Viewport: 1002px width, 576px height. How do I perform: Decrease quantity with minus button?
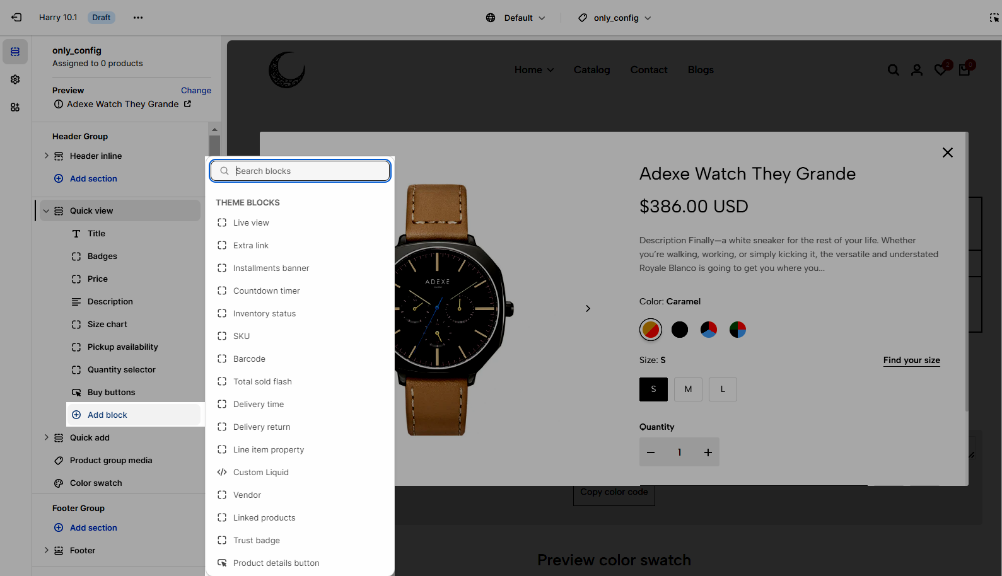coord(651,452)
